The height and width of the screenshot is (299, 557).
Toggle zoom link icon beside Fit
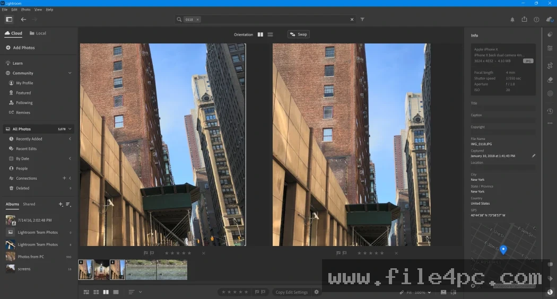402,292
